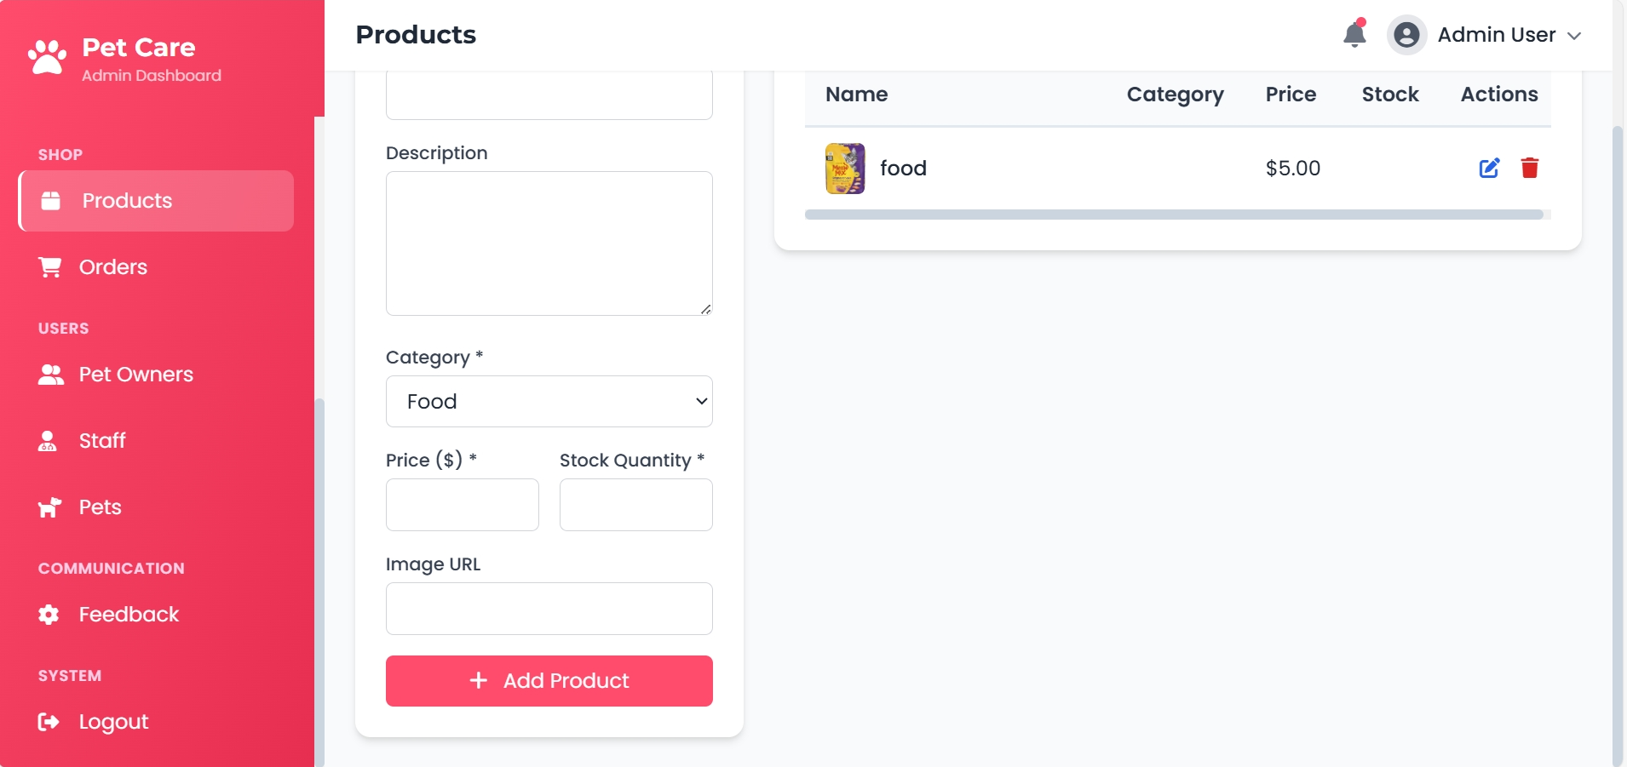Open the Staff sidebar section
The image size is (1627, 767).
tap(101, 441)
